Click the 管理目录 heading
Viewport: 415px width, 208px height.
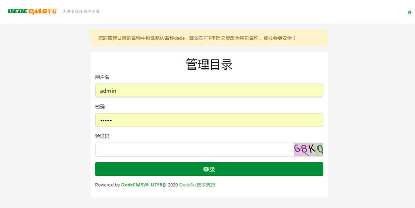tap(209, 64)
